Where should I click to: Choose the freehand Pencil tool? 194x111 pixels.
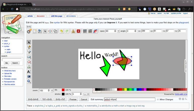[29, 47]
